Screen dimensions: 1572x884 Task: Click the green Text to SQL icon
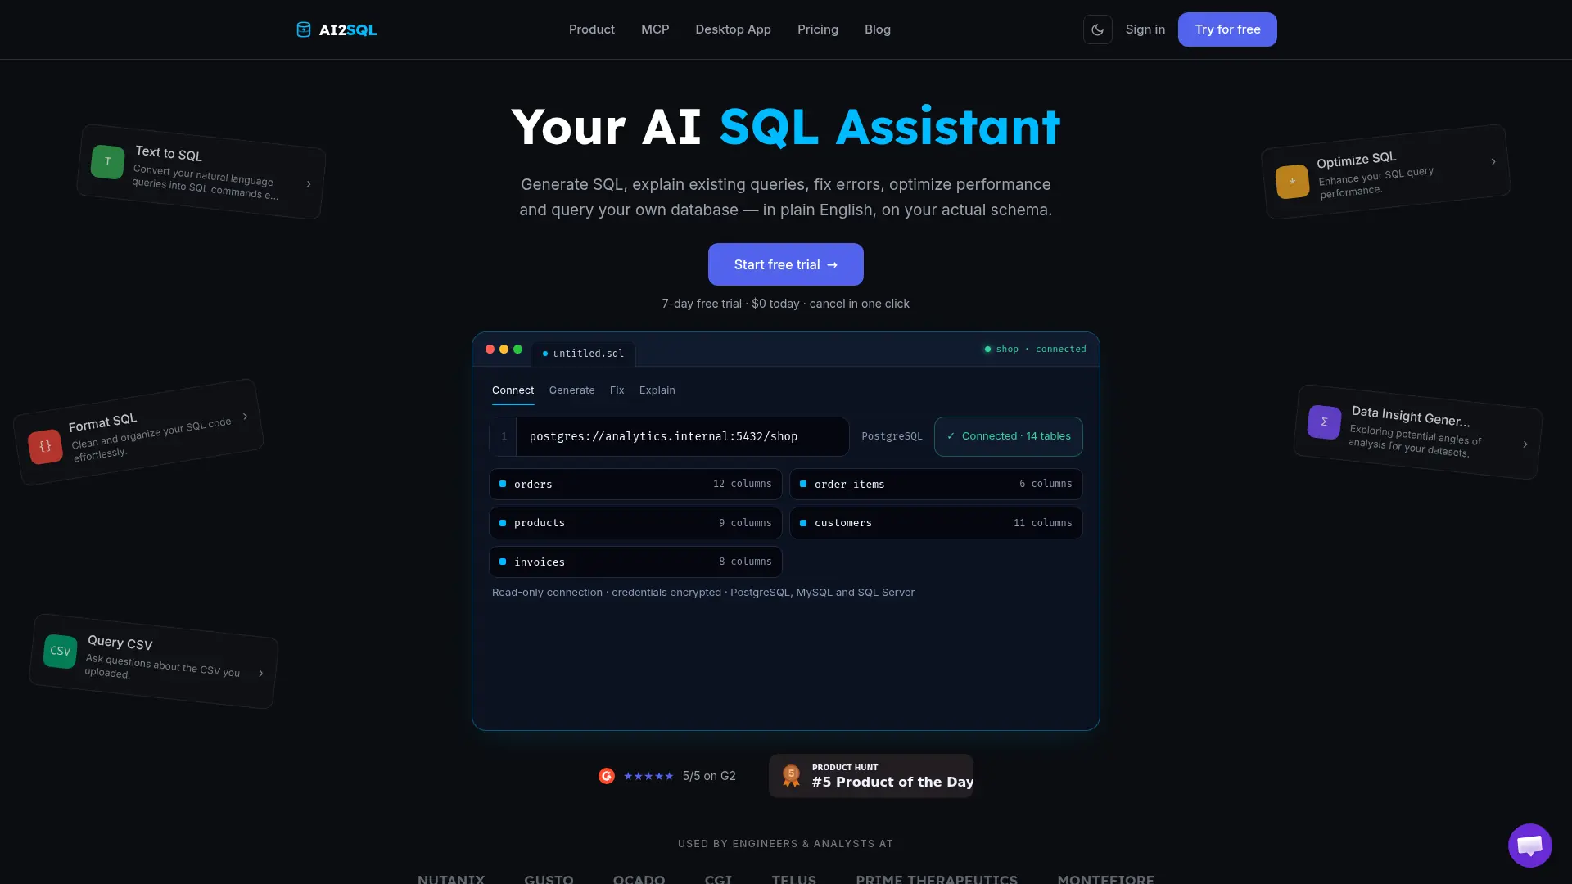click(108, 161)
